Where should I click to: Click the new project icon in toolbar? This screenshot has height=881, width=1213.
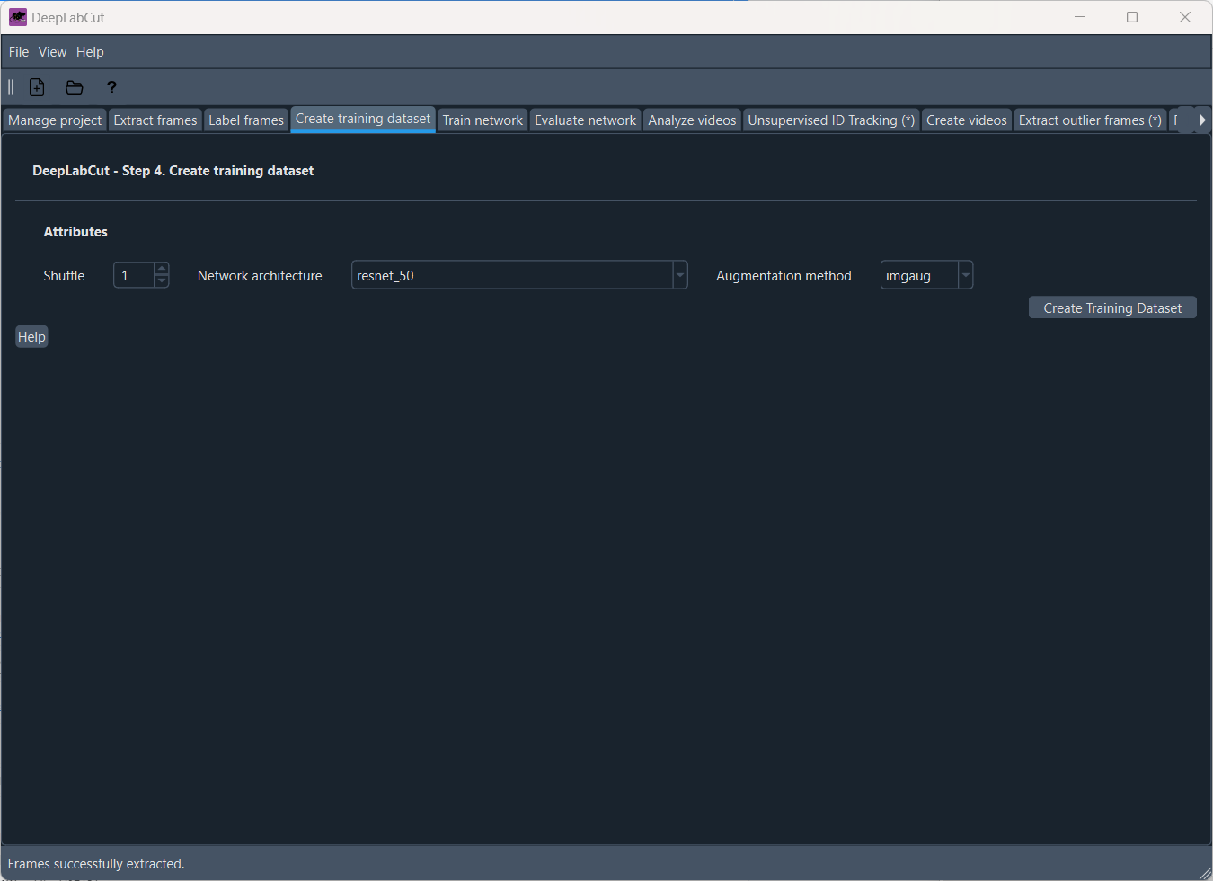(37, 87)
